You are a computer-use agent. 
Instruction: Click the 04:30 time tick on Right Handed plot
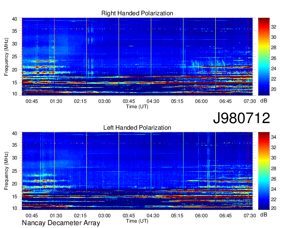pos(153,101)
